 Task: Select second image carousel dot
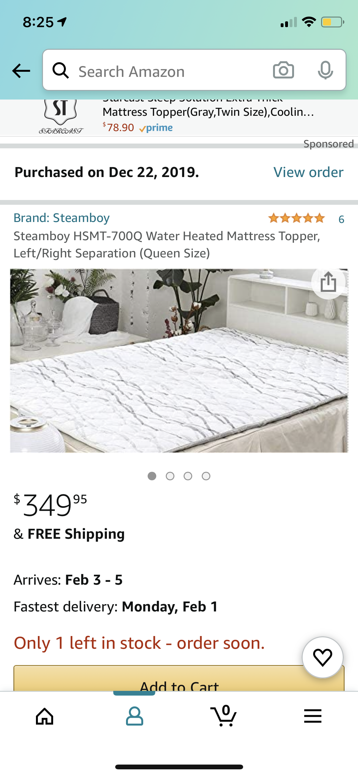pyautogui.click(x=170, y=476)
